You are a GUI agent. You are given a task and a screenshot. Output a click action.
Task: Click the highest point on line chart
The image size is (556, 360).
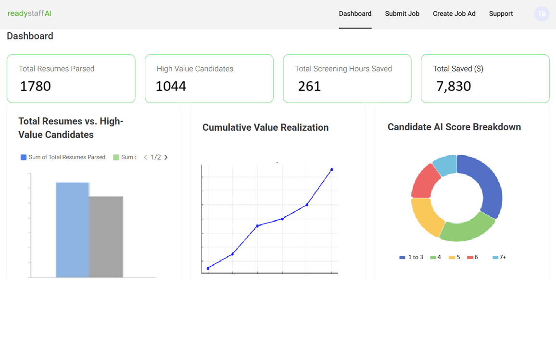(331, 170)
